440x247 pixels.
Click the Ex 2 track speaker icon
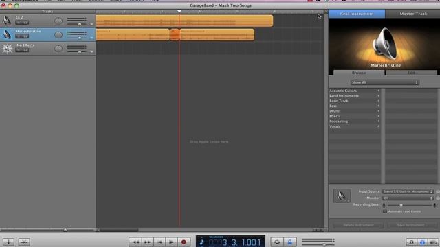click(7, 21)
